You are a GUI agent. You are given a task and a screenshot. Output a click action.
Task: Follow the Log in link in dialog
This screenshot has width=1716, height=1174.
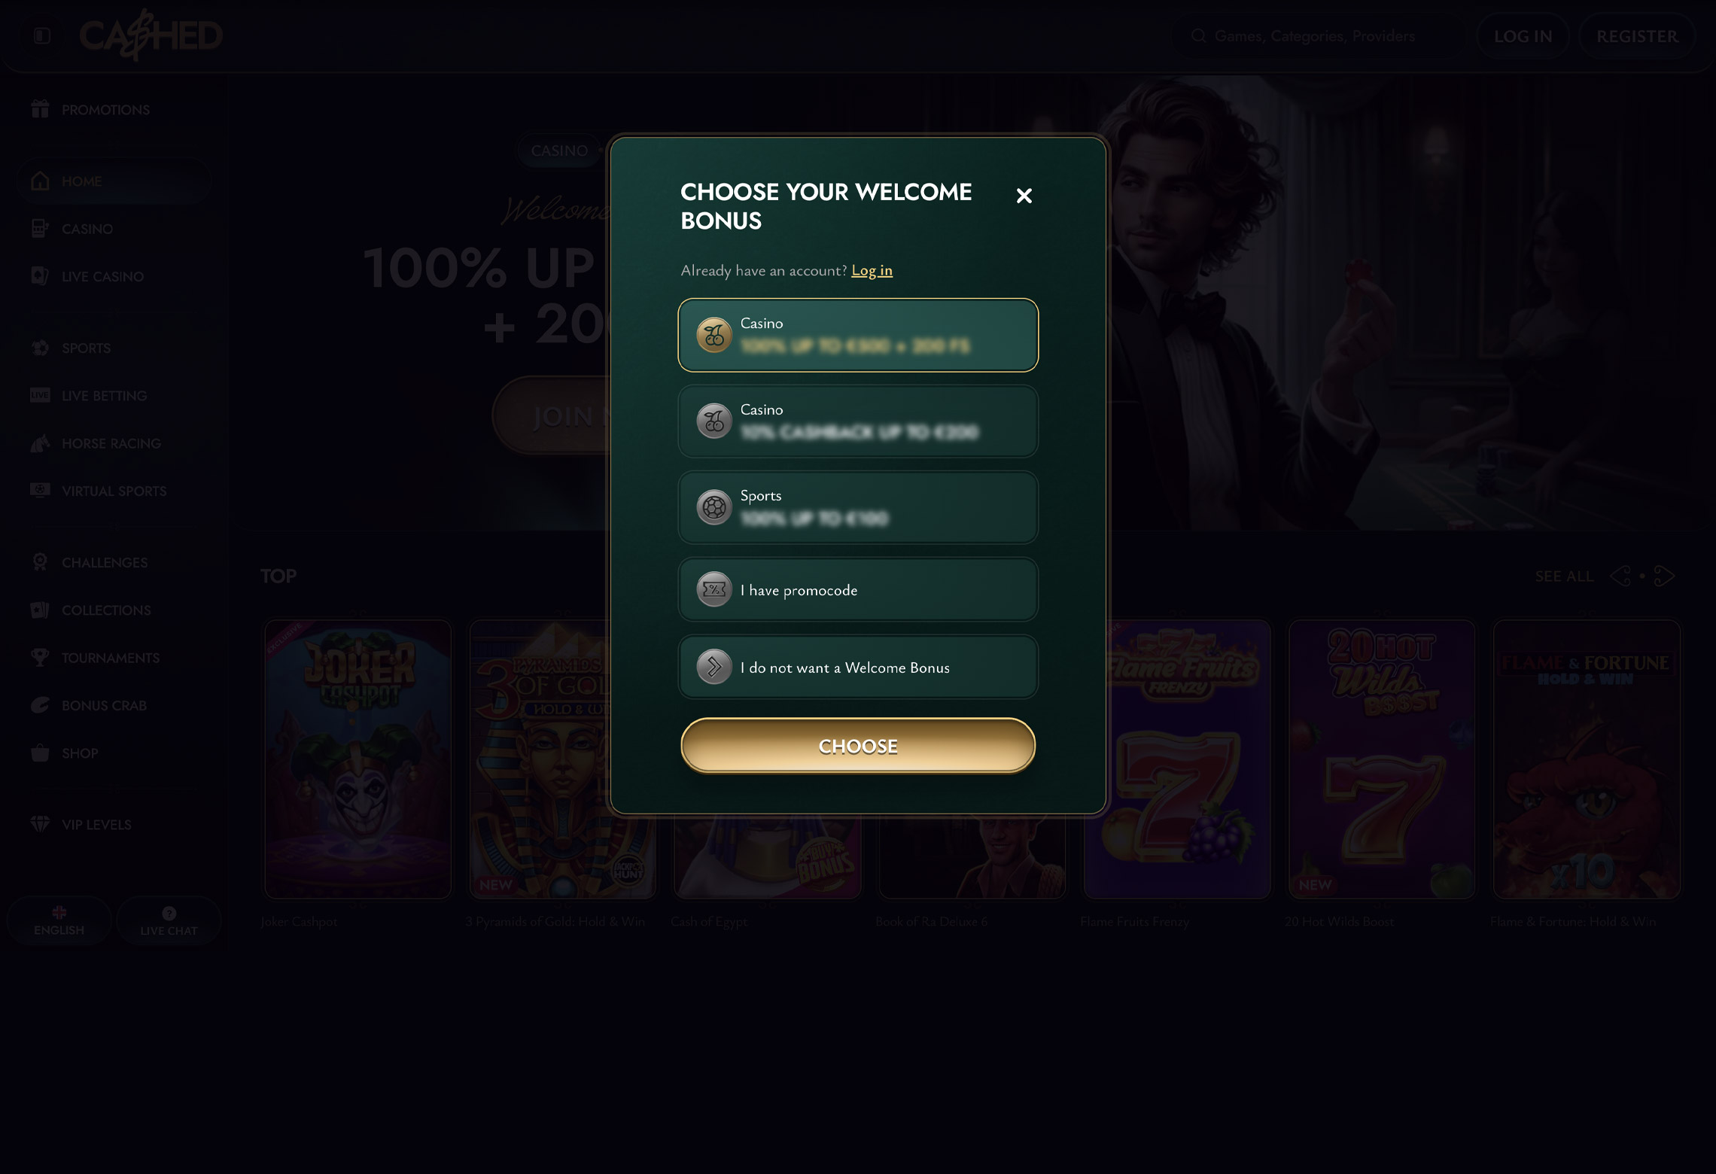click(872, 270)
